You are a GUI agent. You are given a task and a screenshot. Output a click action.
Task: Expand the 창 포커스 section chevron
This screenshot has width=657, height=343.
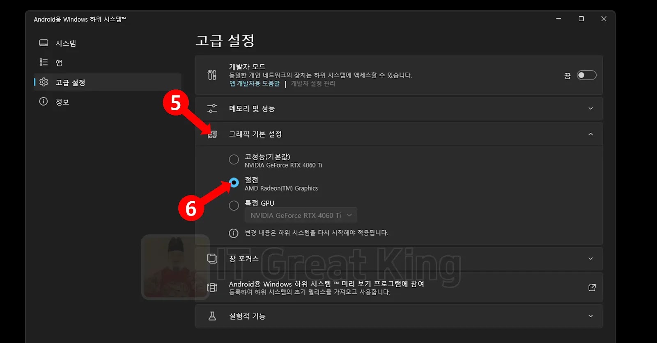point(590,259)
